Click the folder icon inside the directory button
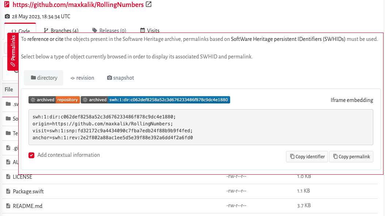 (x=33, y=77)
